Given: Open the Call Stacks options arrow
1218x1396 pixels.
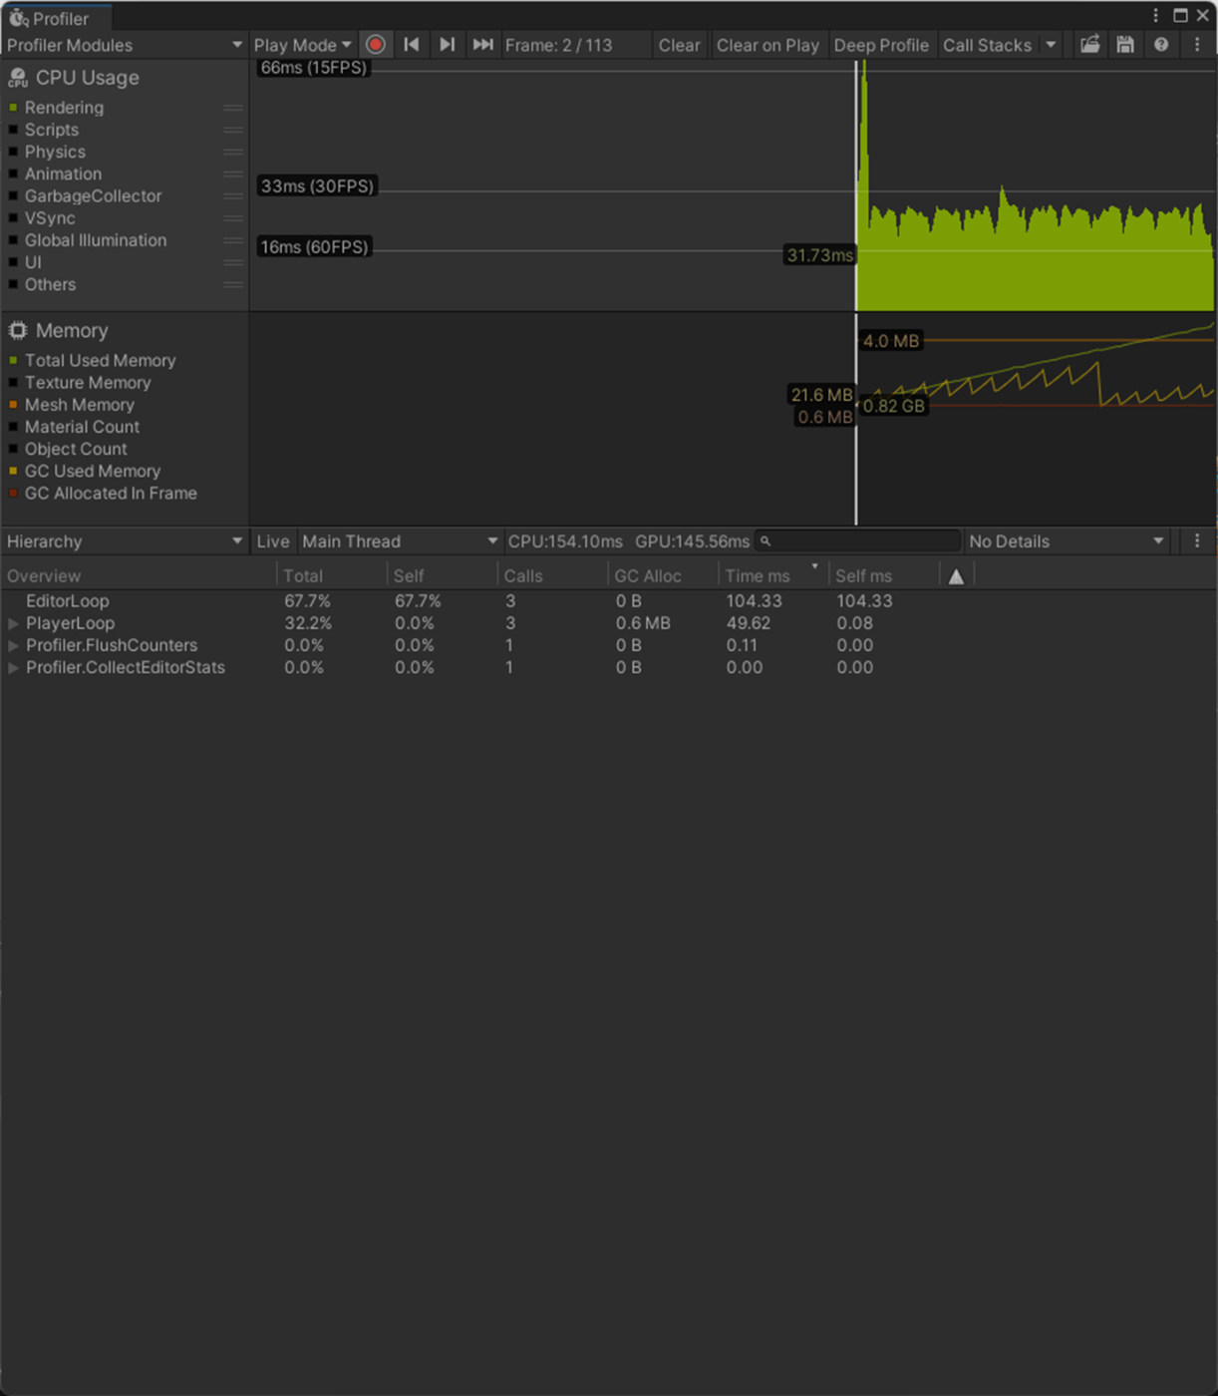Looking at the screenshot, I should (x=1051, y=45).
